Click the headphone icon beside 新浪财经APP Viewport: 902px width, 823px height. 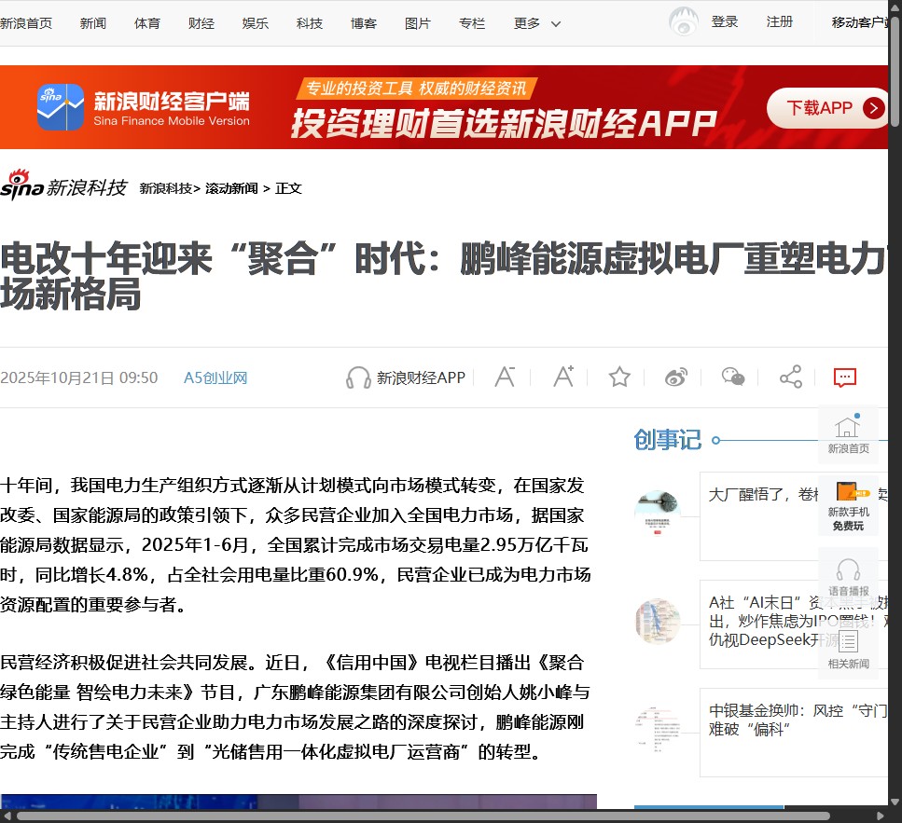click(x=358, y=377)
